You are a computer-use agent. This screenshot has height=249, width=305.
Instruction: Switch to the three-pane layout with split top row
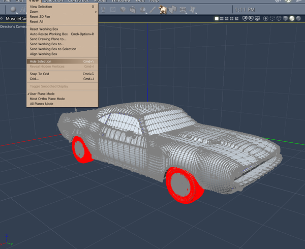pos(227,18)
